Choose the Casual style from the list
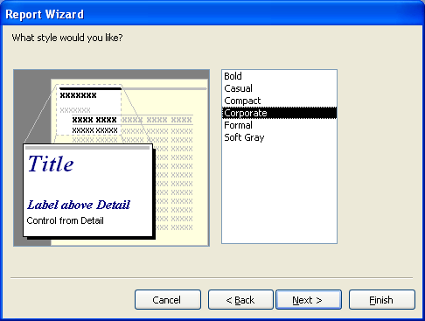Viewport: 425px width, 321px height. [279, 88]
